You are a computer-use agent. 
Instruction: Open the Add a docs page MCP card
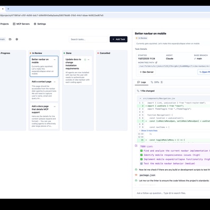tap(44, 116)
